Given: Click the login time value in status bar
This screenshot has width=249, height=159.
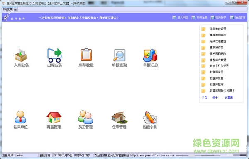Looking at the screenshot, I should 72,155.
